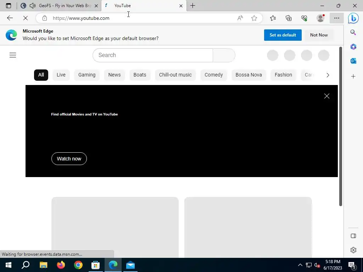Open Bing chat sidebar button
The width and height of the screenshot is (363, 272).
[353, 18]
